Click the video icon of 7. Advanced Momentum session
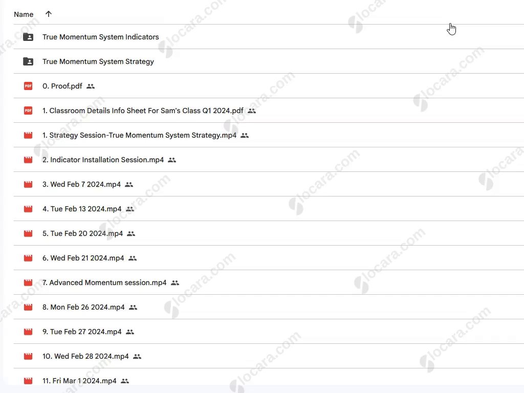This screenshot has width=524, height=393. [x=28, y=282]
